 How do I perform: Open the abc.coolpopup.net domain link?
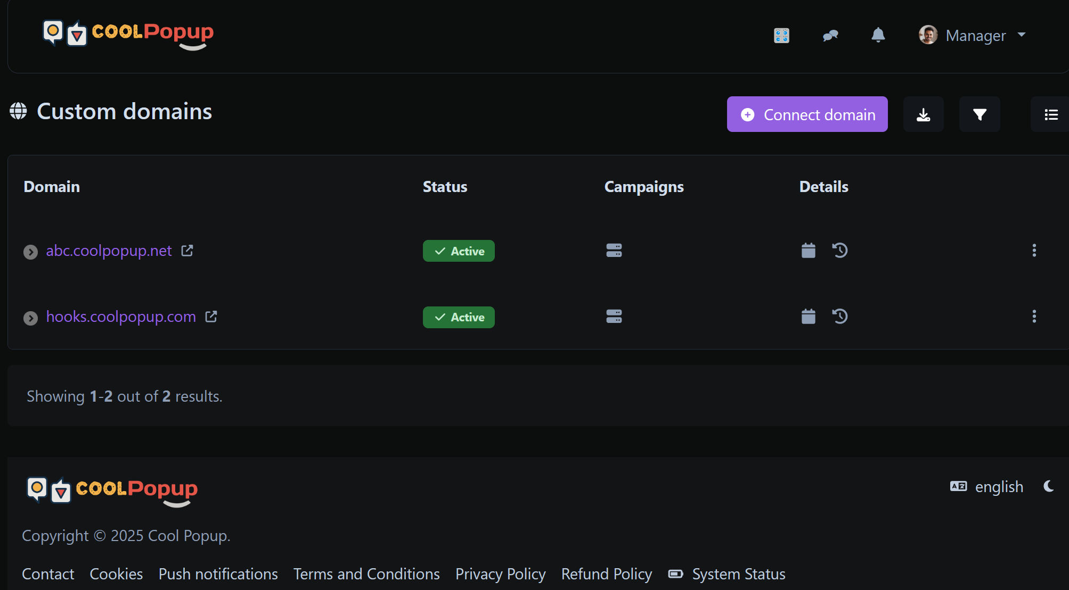pyautogui.click(x=109, y=251)
